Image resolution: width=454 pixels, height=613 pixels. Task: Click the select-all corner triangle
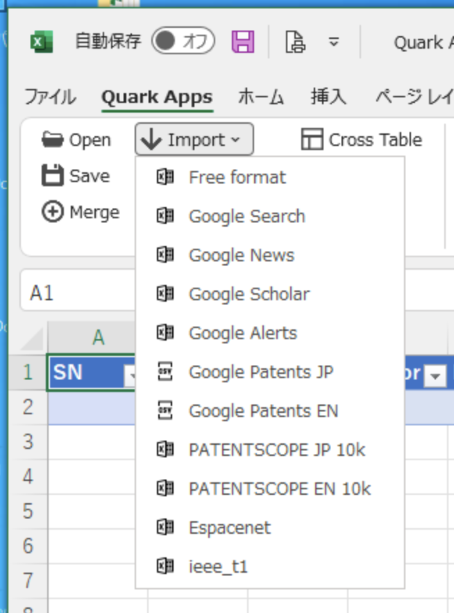point(31,338)
